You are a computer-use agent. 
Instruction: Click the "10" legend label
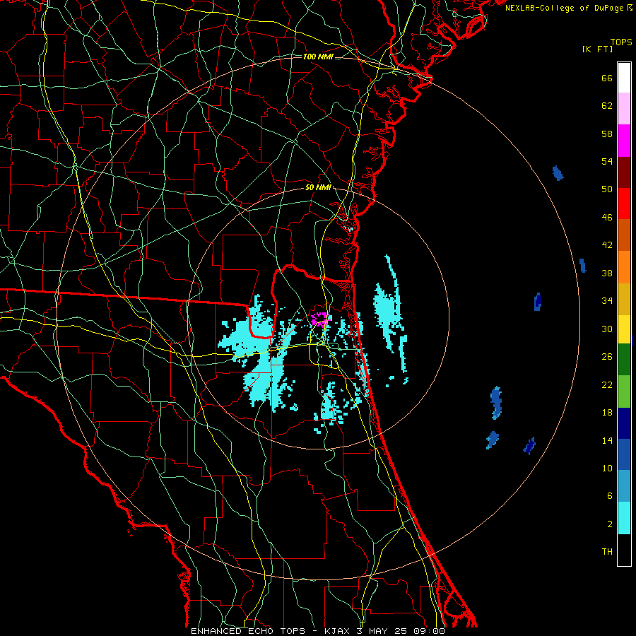607,468
